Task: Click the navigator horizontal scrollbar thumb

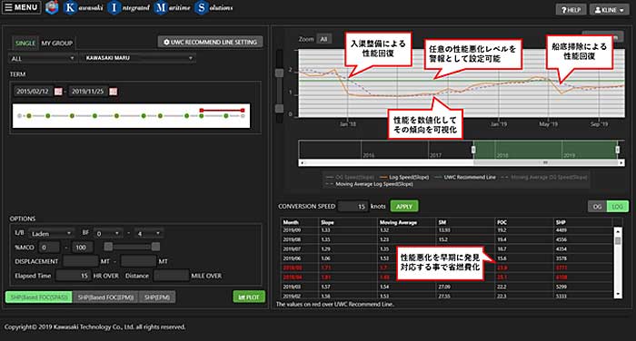Action: [x=545, y=162]
